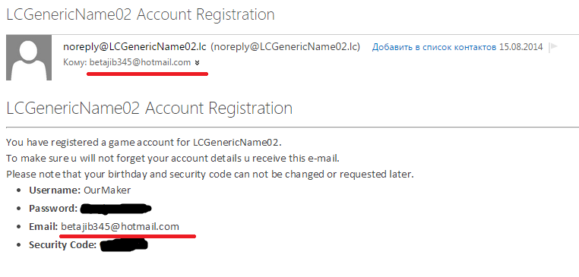Click sender name noreply@LCGenericName02.lc
579x277 pixels.
(x=135, y=47)
